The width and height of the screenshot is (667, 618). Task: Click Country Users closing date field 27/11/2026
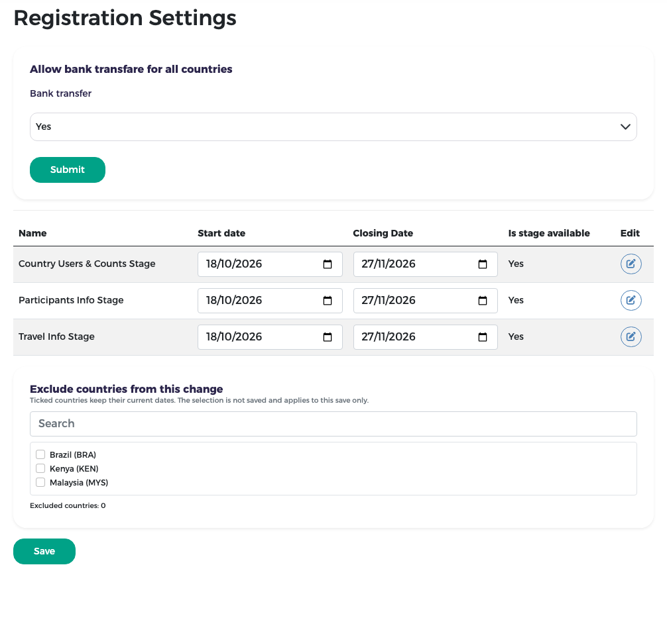(x=426, y=264)
